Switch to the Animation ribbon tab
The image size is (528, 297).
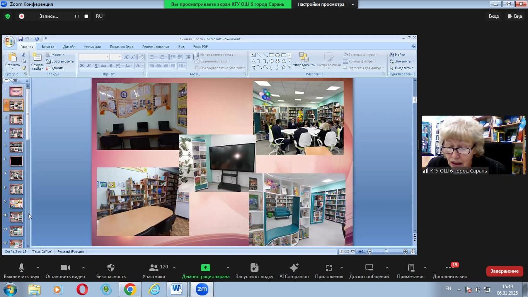92,47
